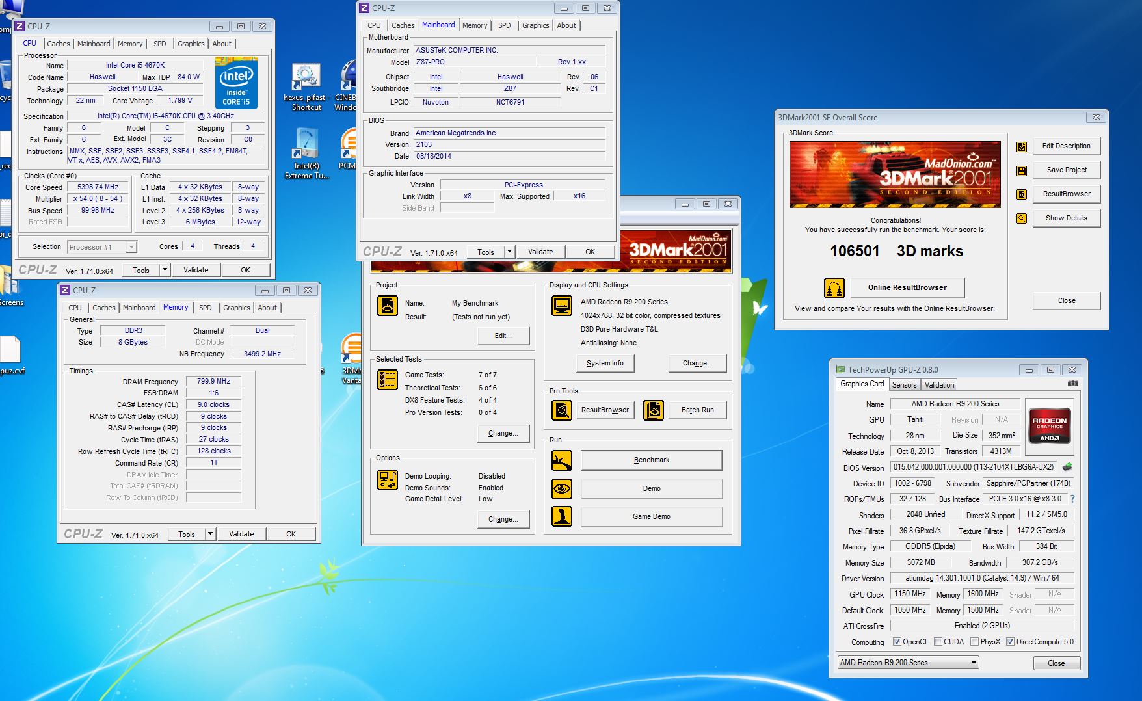The width and height of the screenshot is (1142, 701).
Task: Click OK in CPU-Z Mainboard window
Action: pos(590,252)
